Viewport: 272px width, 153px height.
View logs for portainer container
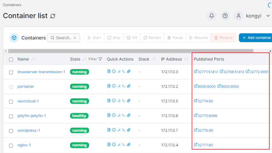tap(109, 86)
